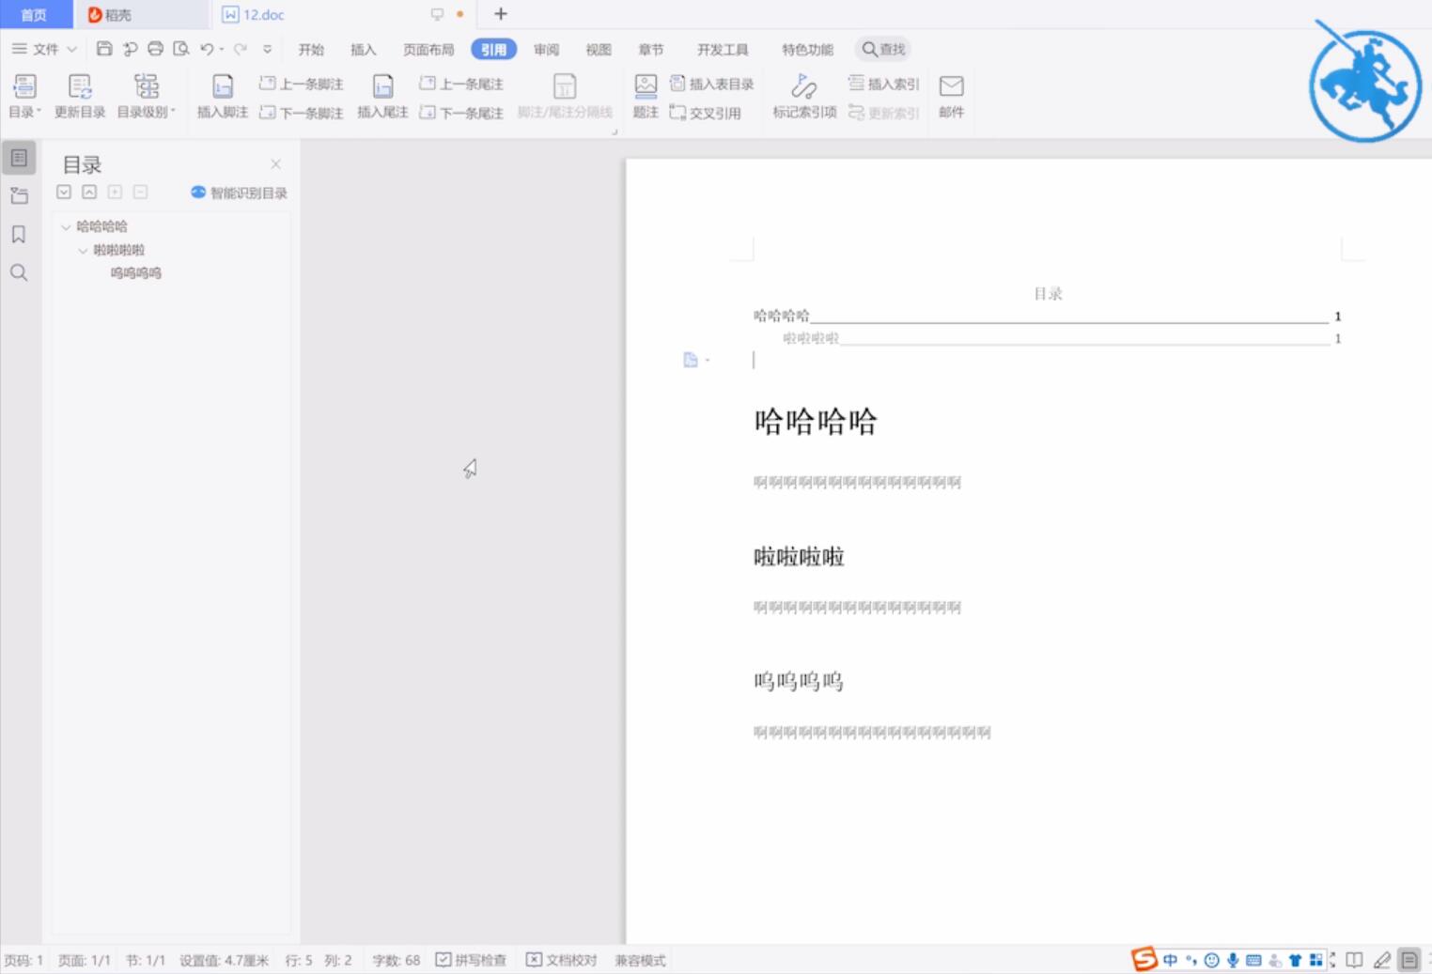Click 智能识别目录 smart TOC recognition
The width and height of the screenshot is (1432, 974).
pos(239,193)
